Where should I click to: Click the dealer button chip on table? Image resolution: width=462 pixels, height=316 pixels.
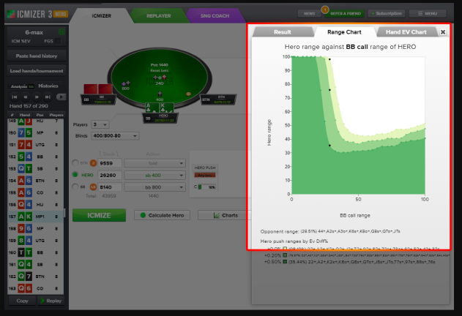point(188,94)
